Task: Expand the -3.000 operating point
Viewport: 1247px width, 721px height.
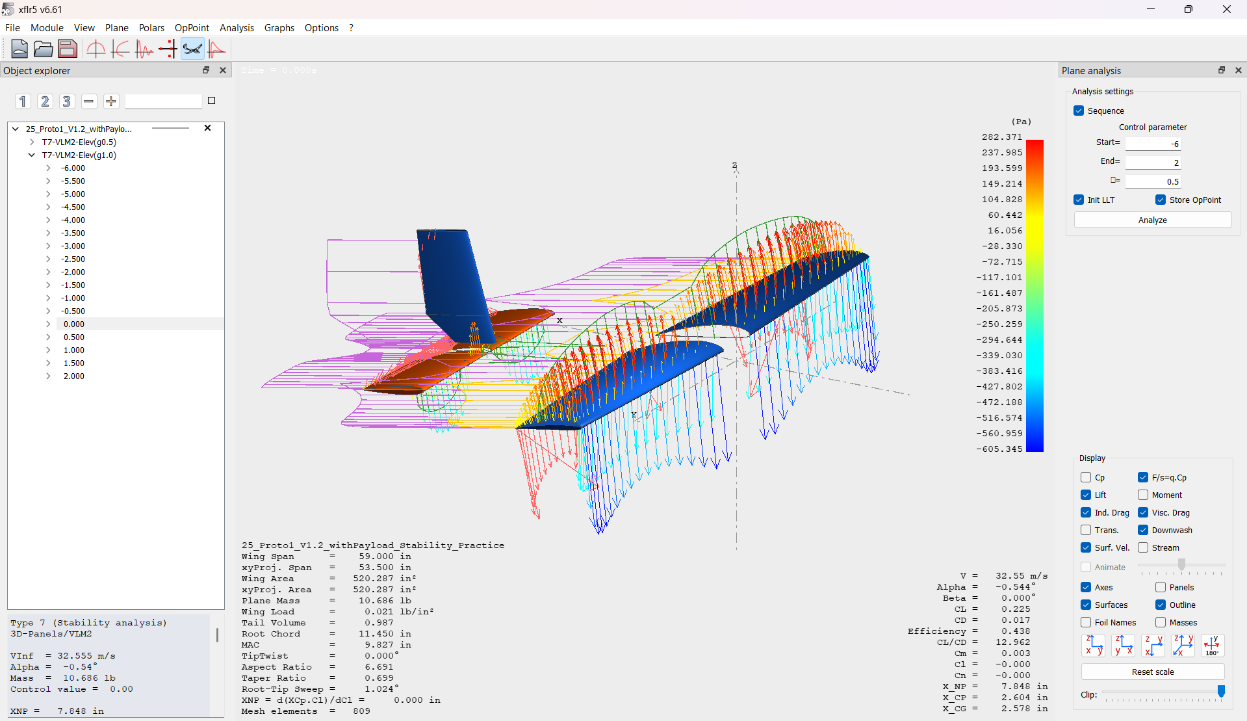Action: [x=48, y=246]
